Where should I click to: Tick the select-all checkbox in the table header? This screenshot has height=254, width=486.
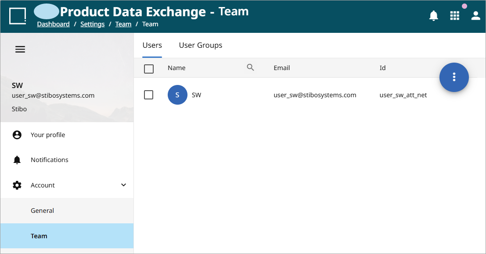point(149,69)
